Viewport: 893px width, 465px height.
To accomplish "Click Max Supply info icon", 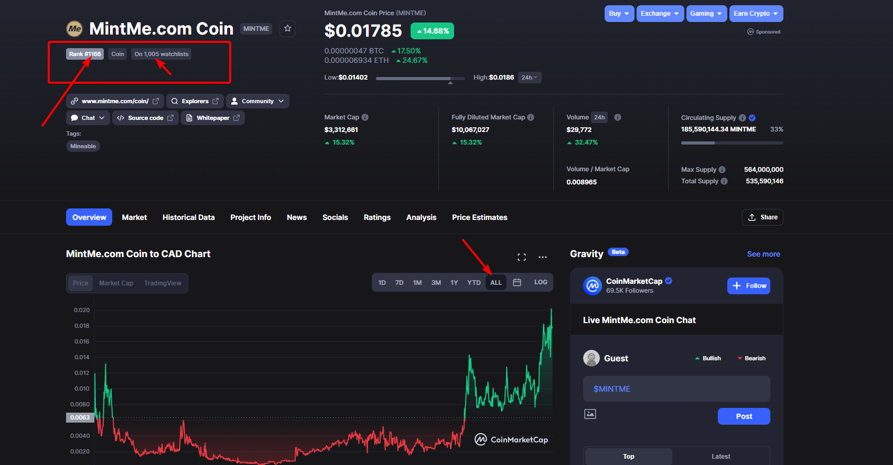I will 722,170.
